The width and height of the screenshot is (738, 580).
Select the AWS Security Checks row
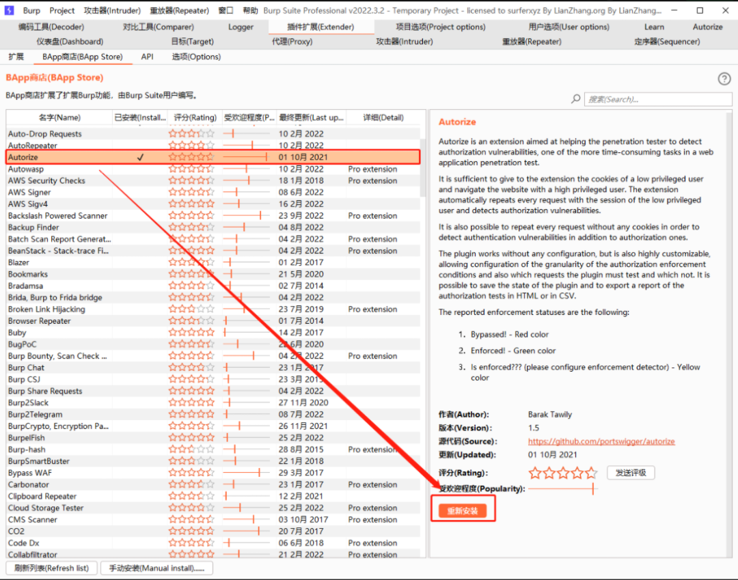pos(213,180)
